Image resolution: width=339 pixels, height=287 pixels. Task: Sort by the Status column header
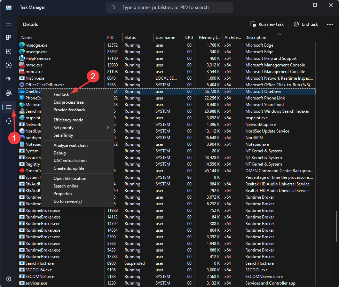coord(138,37)
